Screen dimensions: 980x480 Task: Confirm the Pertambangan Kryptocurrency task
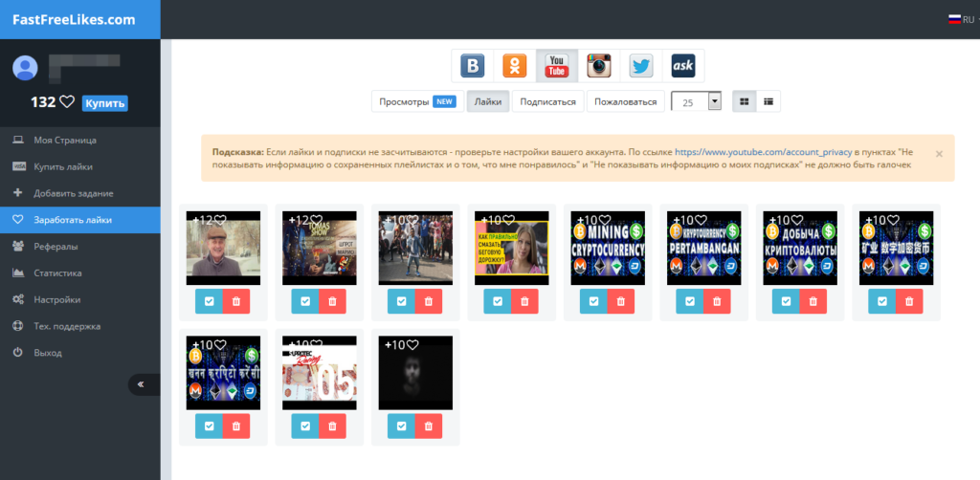tap(689, 301)
